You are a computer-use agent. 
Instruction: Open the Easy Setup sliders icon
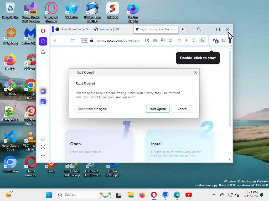click(194, 41)
